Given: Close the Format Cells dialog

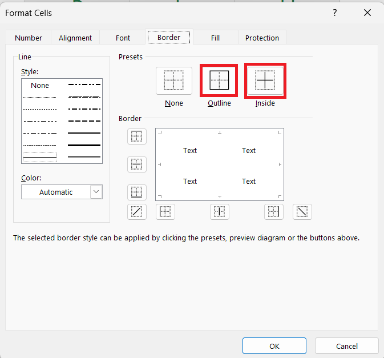Looking at the screenshot, I should tap(367, 13).
